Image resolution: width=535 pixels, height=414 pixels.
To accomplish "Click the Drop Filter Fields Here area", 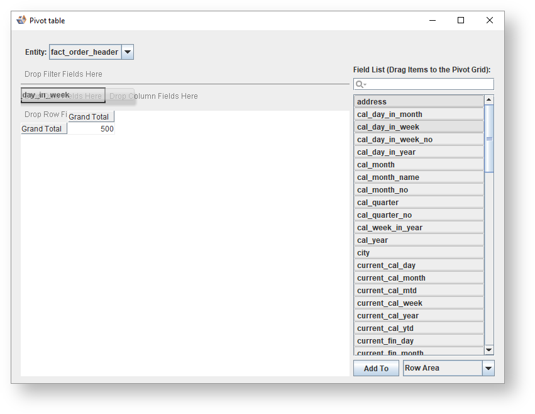I will pos(63,74).
